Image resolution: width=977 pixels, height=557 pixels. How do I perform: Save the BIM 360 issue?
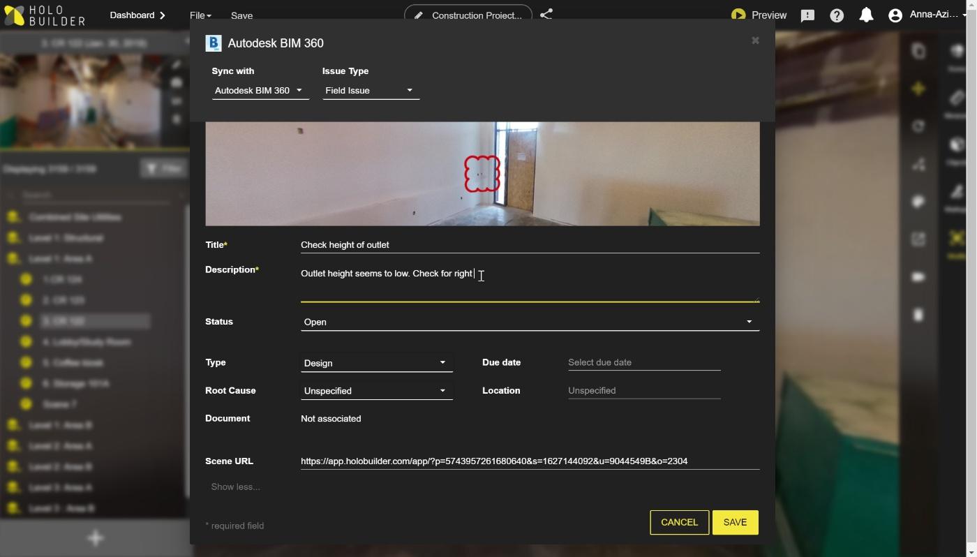click(735, 523)
